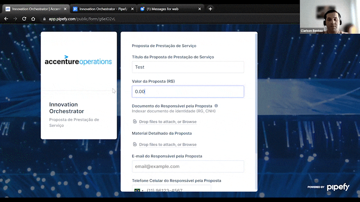
Task: Click the padlock site security icon
Action: 44,19
